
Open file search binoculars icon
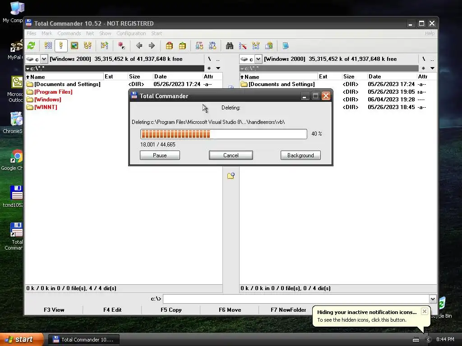pos(230,46)
